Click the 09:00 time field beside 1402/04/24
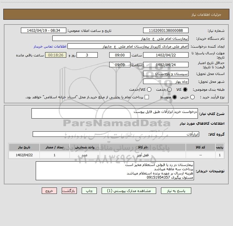233x226 pixels. click(x=120, y=65)
